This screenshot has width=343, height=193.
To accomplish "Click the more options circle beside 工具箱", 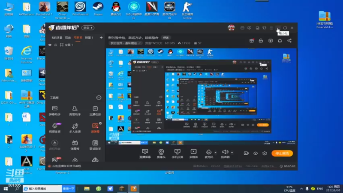I will (x=99, y=98).
